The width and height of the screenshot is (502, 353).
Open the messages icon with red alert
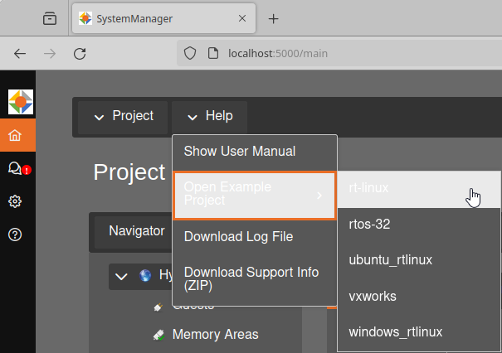(x=18, y=168)
